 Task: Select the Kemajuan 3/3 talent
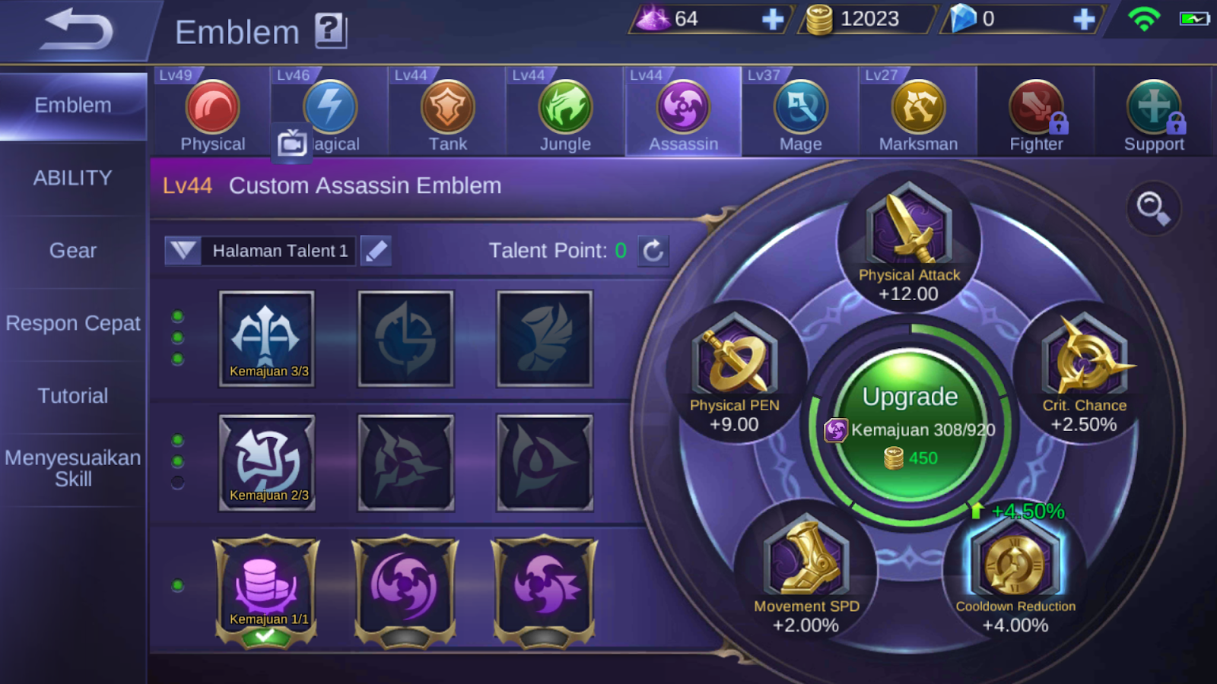click(266, 338)
